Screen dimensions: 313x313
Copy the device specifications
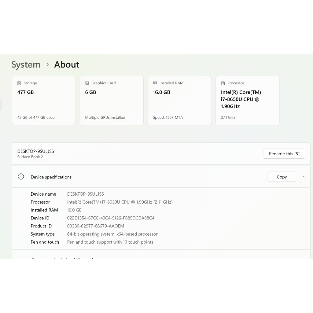(x=282, y=177)
